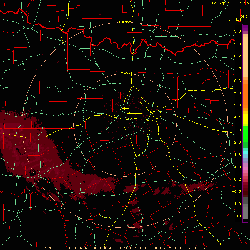Screen dimensions: 250x250
Task: Click the bright green segment of the color bar
Action: (x=245, y=134)
